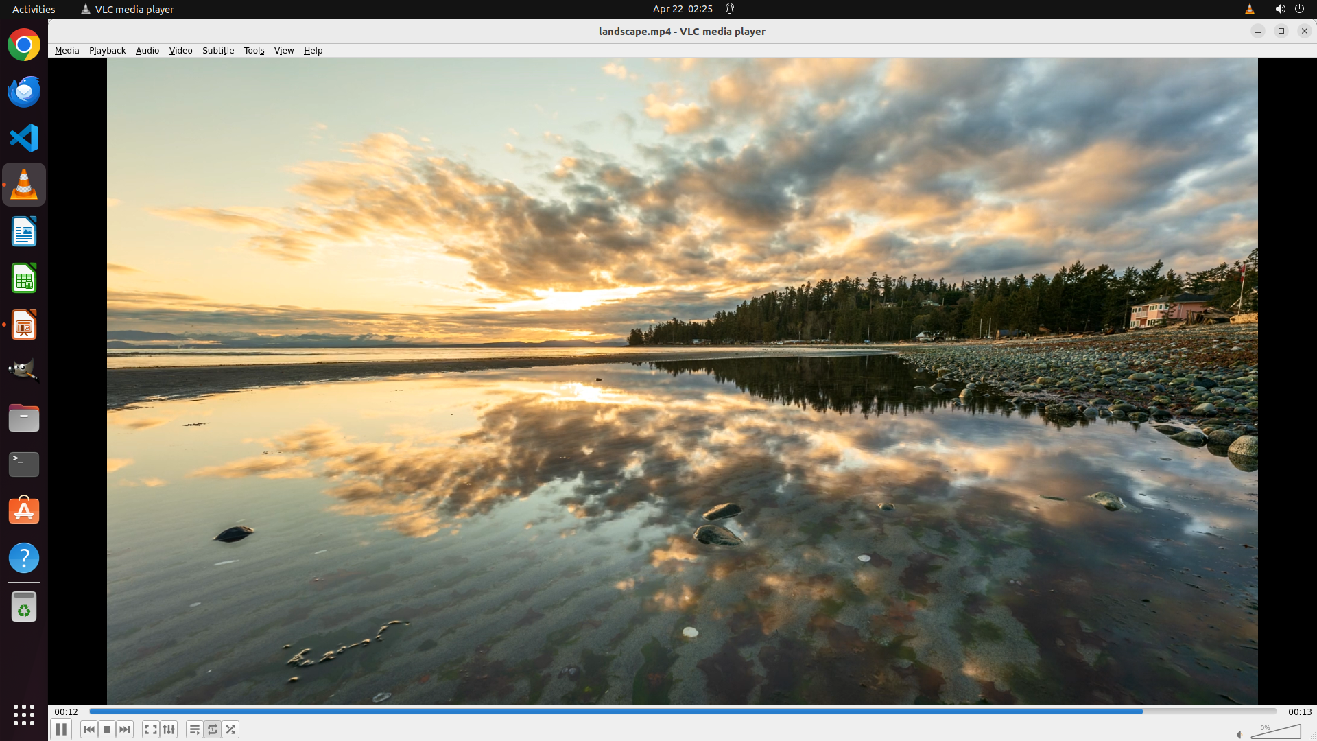Expand the Audio menu
The height and width of the screenshot is (741, 1317).
click(x=147, y=50)
